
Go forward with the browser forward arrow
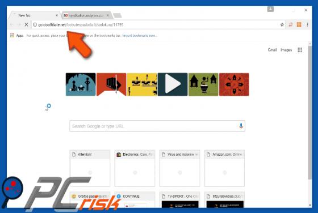19,25
